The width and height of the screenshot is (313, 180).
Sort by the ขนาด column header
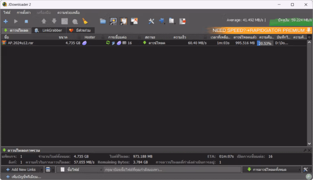tap(63, 37)
